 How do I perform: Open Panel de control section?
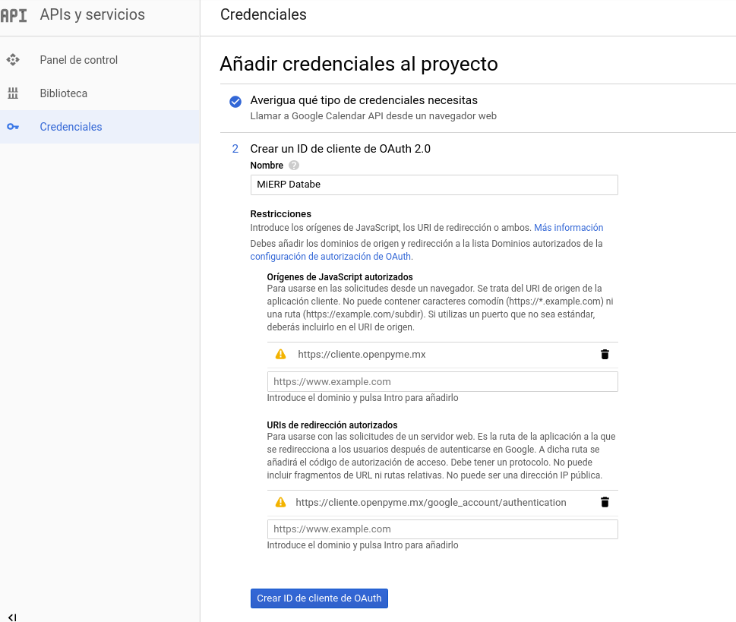pyautogui.click(x=100, y=60)
